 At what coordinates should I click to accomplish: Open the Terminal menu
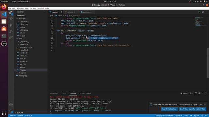pos(40,8)
